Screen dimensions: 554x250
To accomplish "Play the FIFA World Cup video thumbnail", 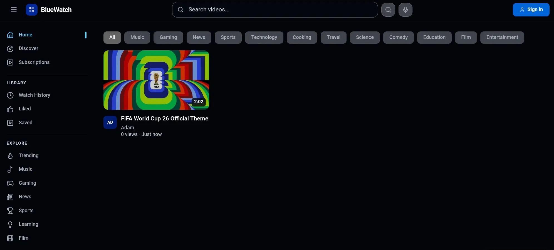I will pyautogui.click(x=156, y=80).
